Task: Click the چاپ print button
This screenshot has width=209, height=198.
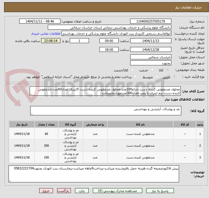Action: pyautogui.click(x=82, y=191)
